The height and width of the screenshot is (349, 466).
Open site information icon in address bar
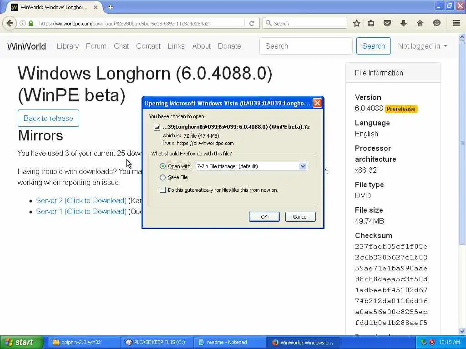tap(23, 23)
